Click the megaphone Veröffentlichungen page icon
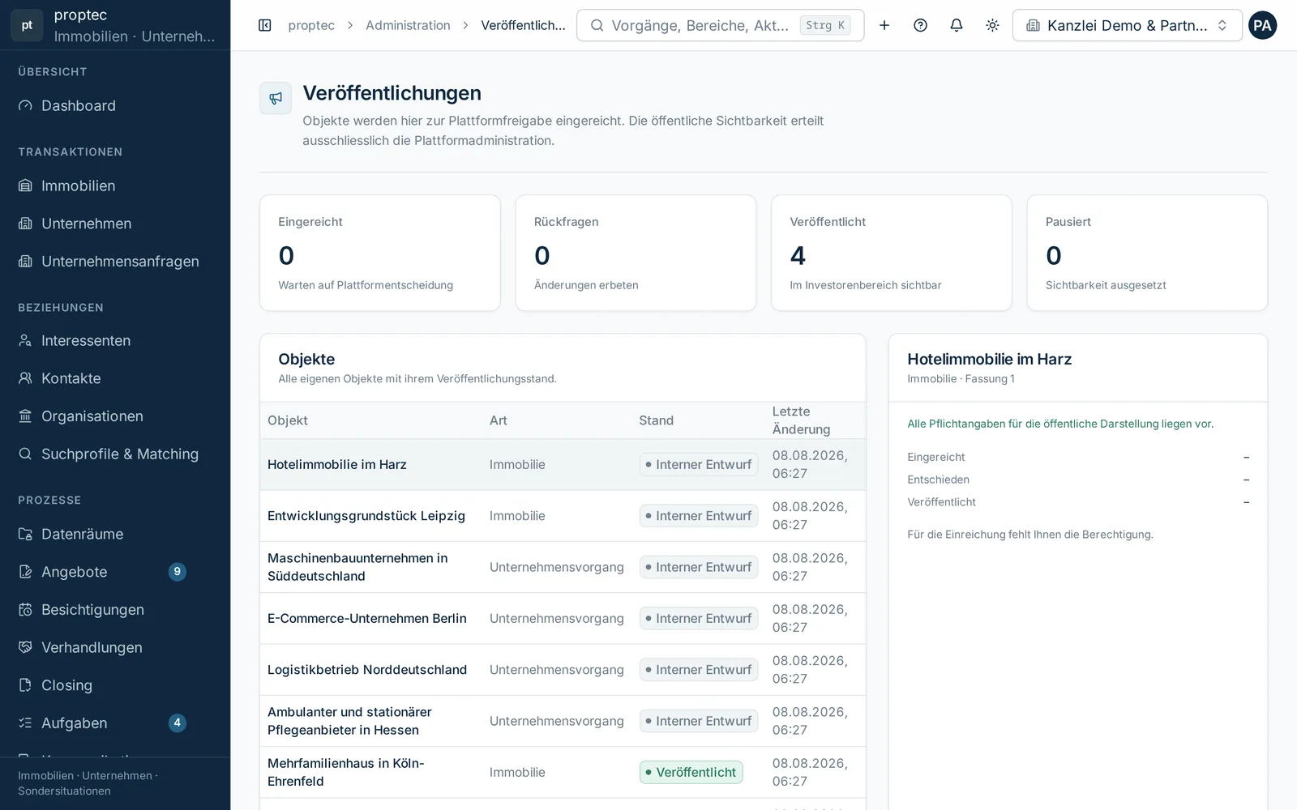Viewport: 1297px width, 810px height. point(276,98)
